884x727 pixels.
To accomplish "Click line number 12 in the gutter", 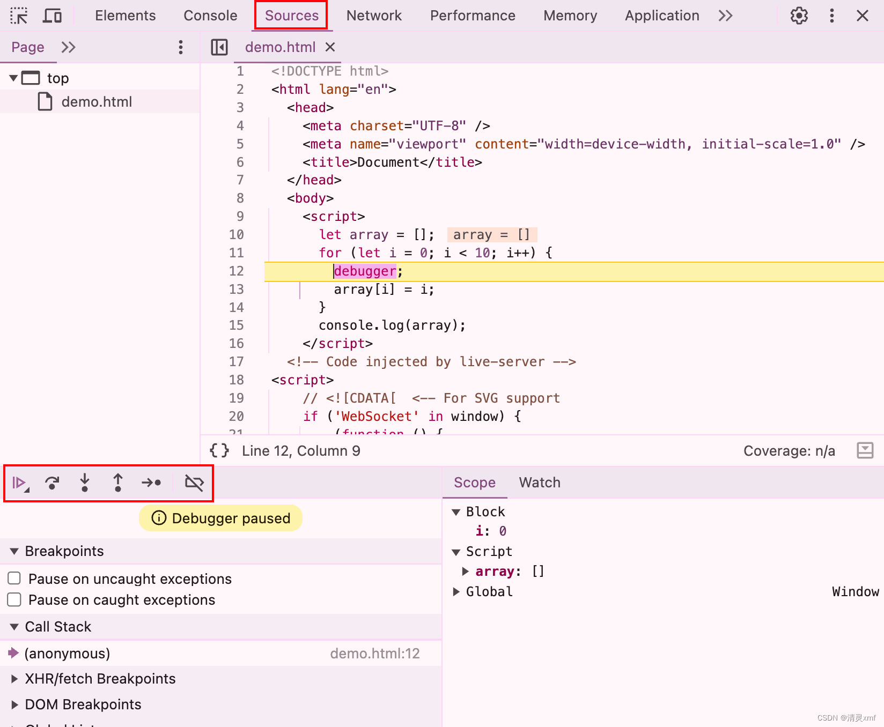I will tap(236, 271).
